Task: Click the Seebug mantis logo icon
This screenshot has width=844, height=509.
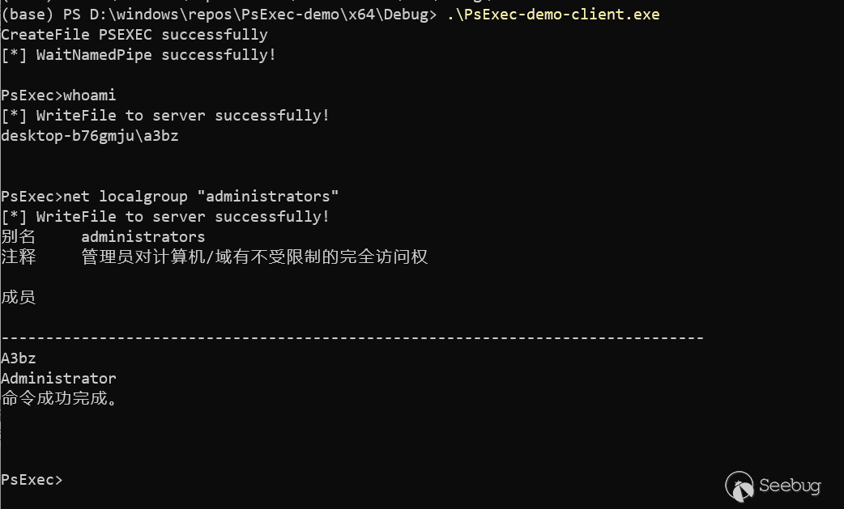Action: [x=739, y=485]
